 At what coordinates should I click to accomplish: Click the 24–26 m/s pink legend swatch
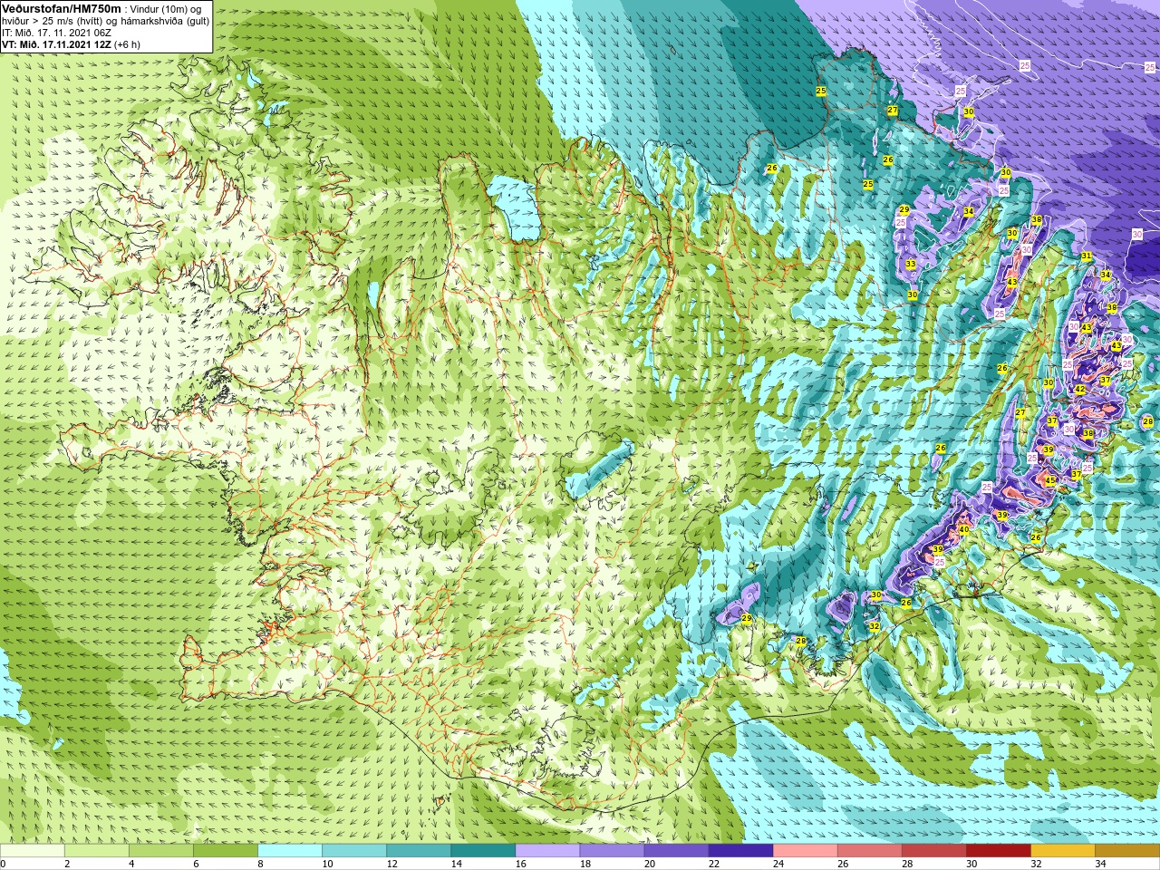point(805,851)
